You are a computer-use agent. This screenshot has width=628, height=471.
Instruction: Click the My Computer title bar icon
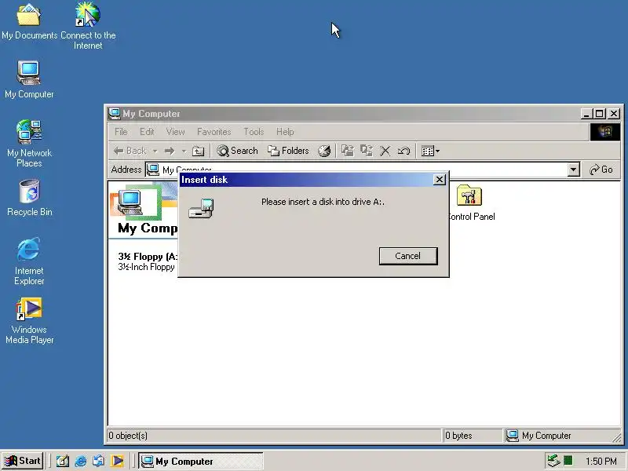114,113
